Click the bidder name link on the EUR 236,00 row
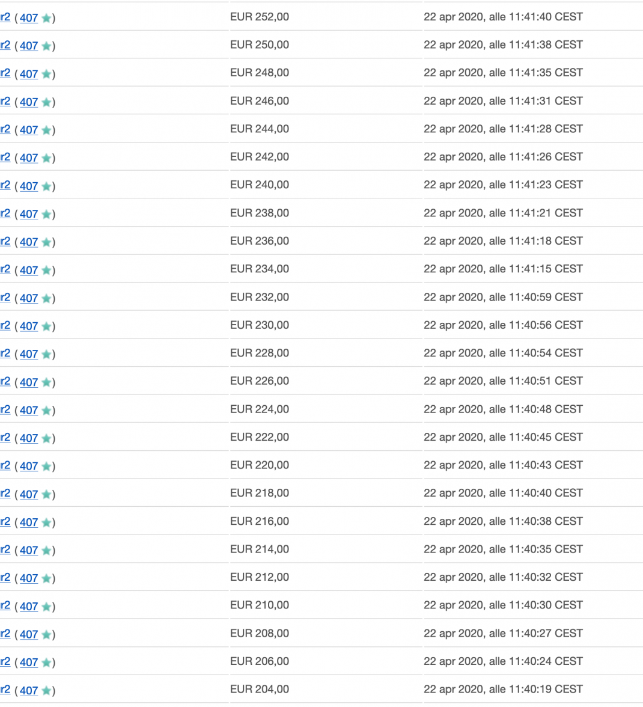 4,242
